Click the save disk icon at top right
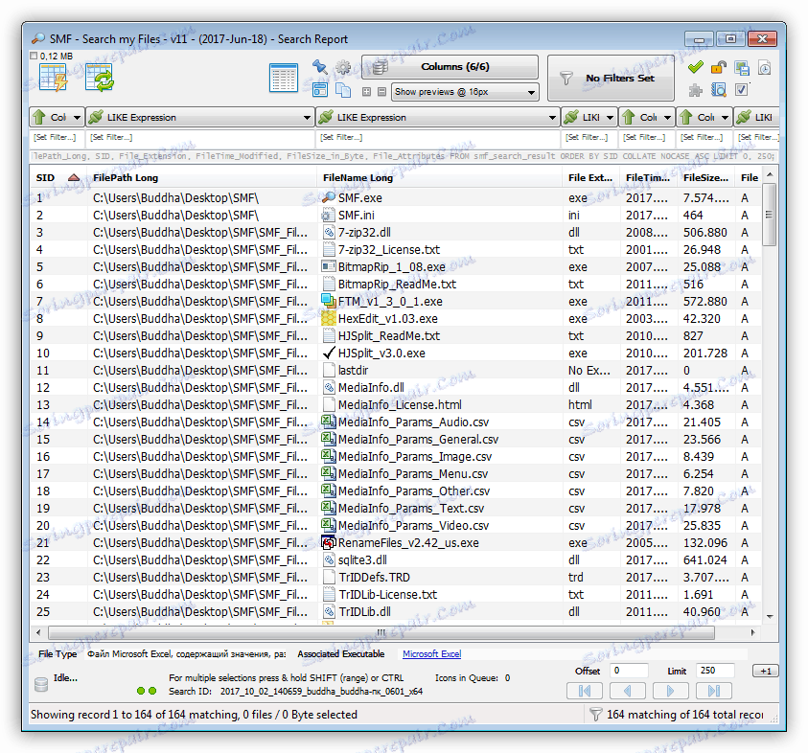 click(742, 67)
